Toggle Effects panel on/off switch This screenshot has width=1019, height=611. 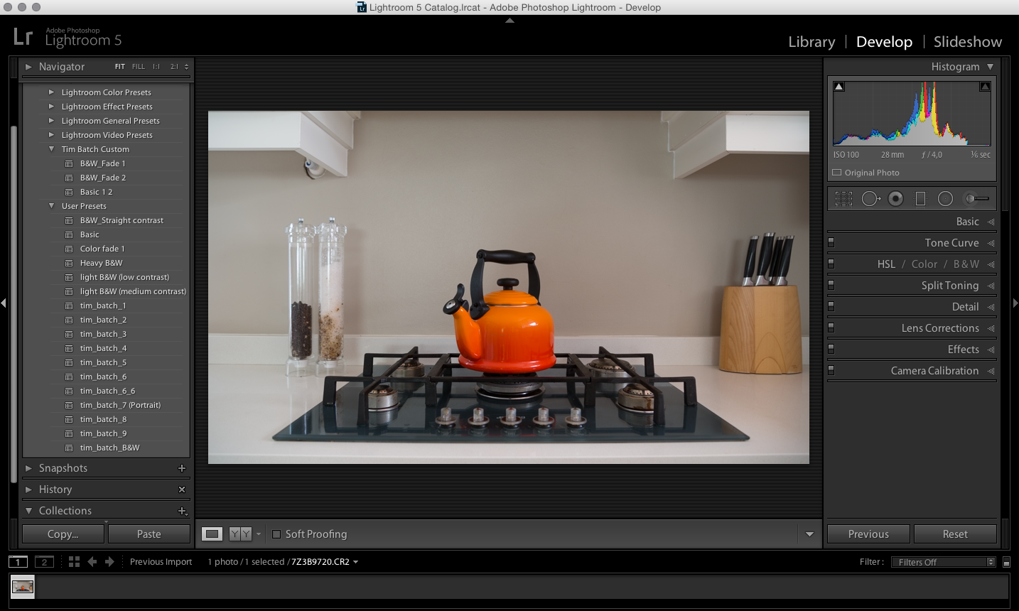(831, 349)
